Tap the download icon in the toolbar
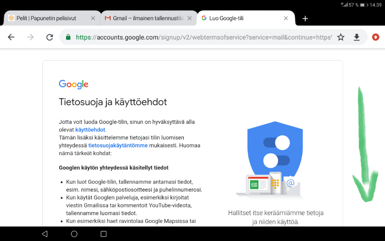 click(356, 37)
